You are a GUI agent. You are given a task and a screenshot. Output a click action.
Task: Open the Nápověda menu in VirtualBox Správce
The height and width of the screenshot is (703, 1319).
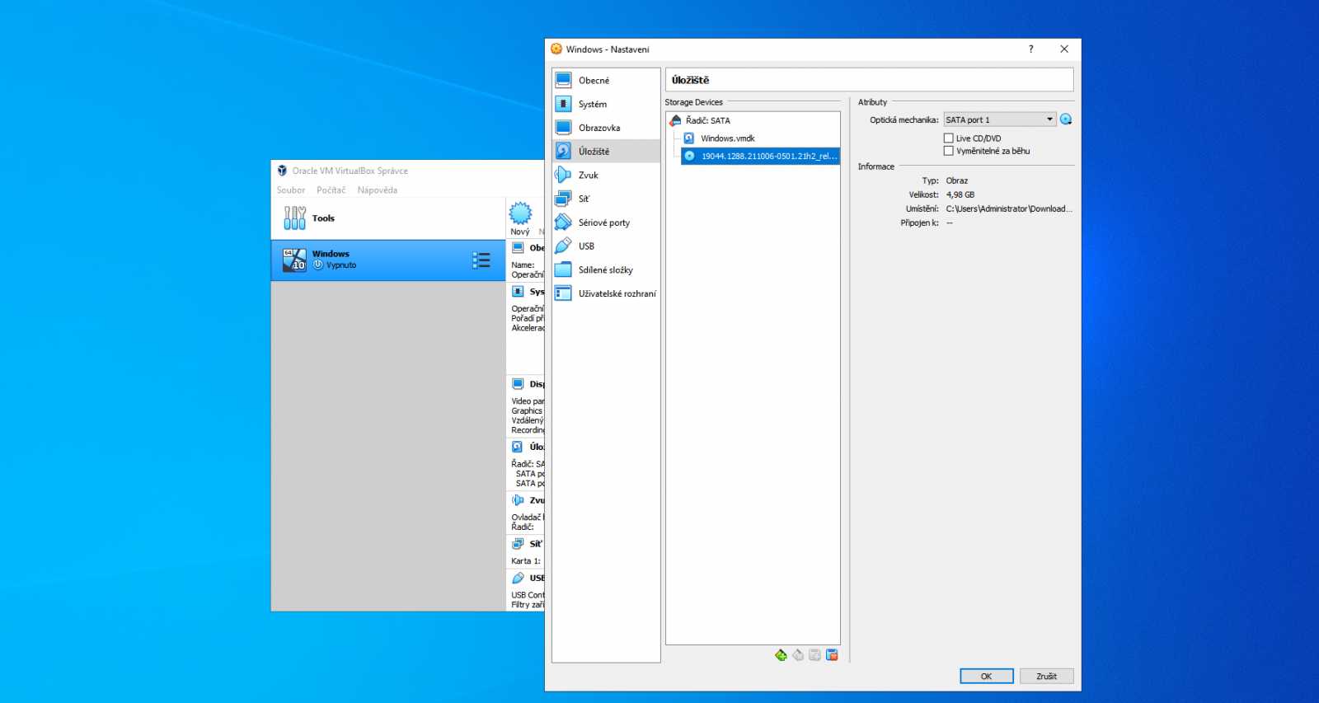coord(378,190)
